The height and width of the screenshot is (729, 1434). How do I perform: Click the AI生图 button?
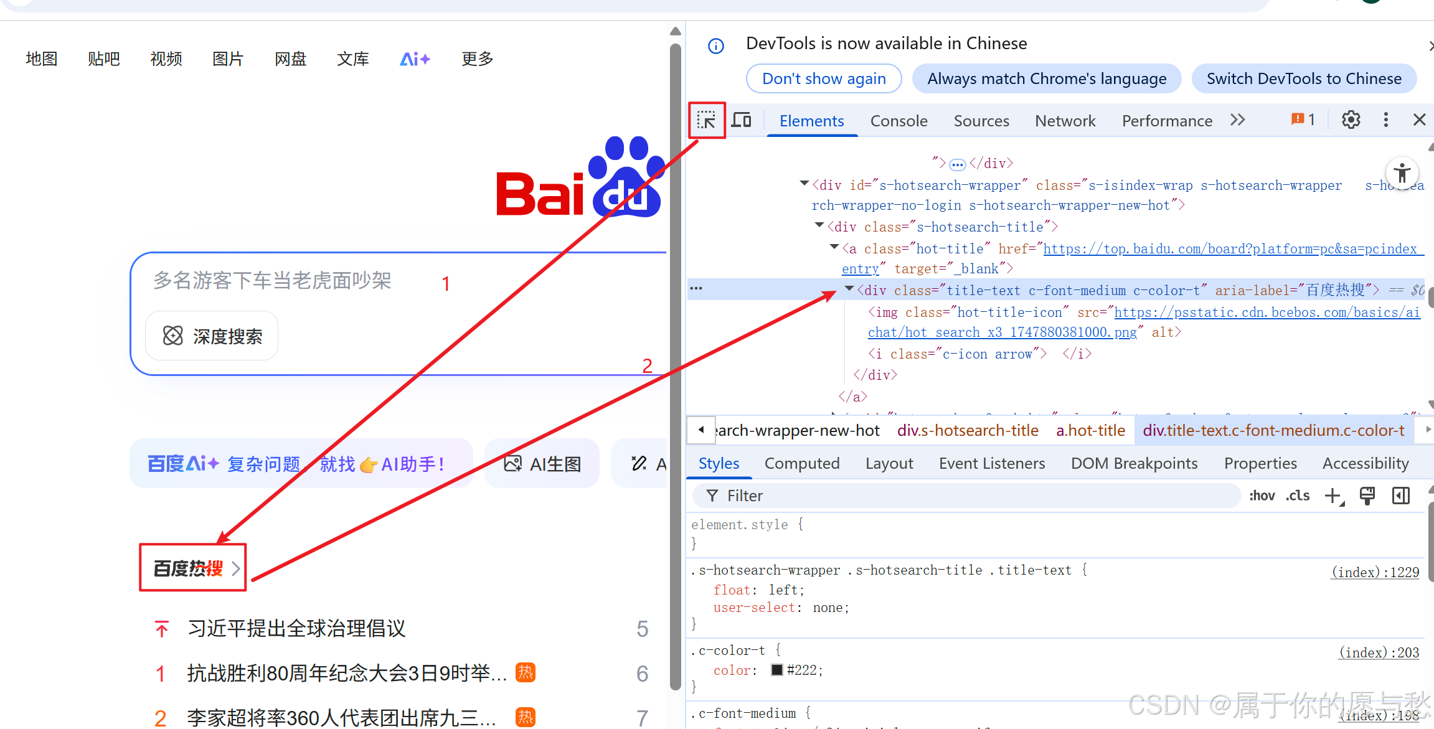click(x=542, y=464)
